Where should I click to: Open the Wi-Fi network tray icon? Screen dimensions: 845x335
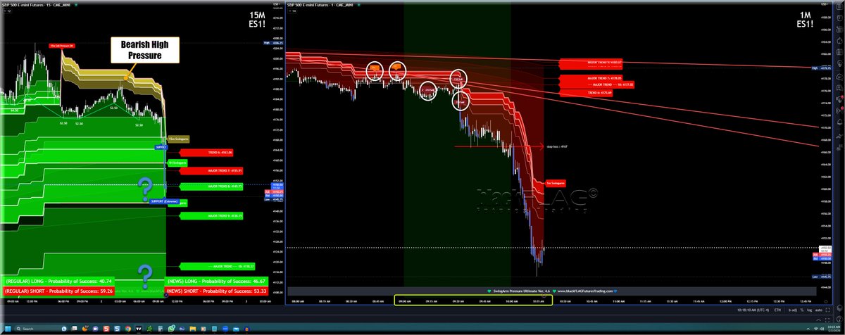coord(816,329)
